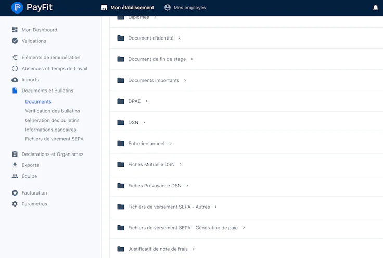The image size is (383, 258).
Task: Open Déclarations et Organismes section
Action: point(53,154)
